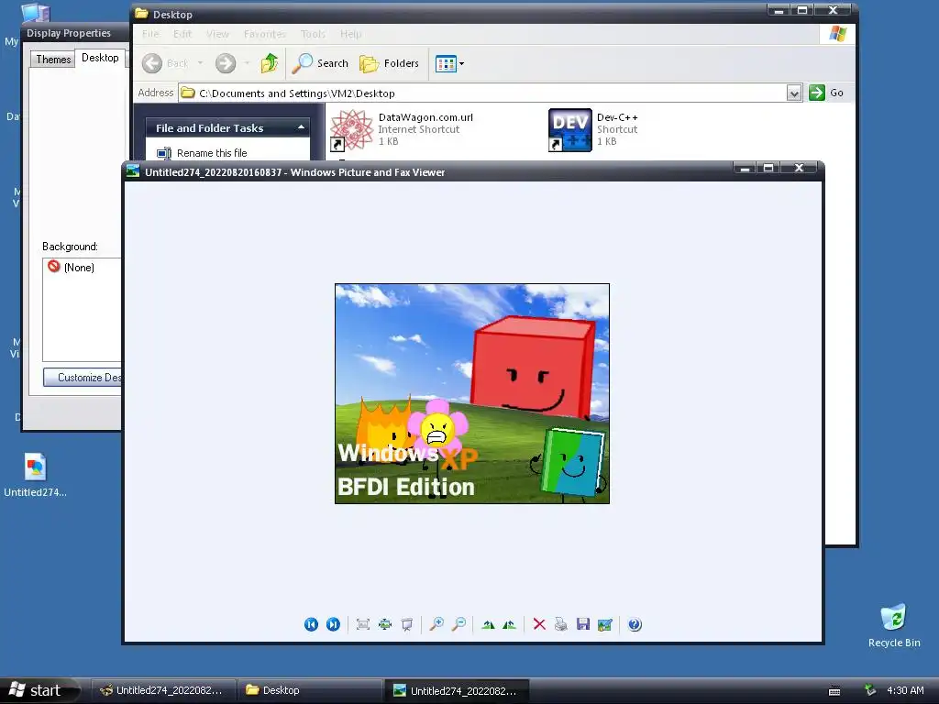Click the network tray icon near clock
939x704 pixels.
coord(870,690)
